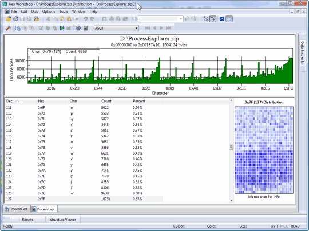Click the next arrow navigation button
This screenshot has height=231, width=309.
click(x=161, y=28)
